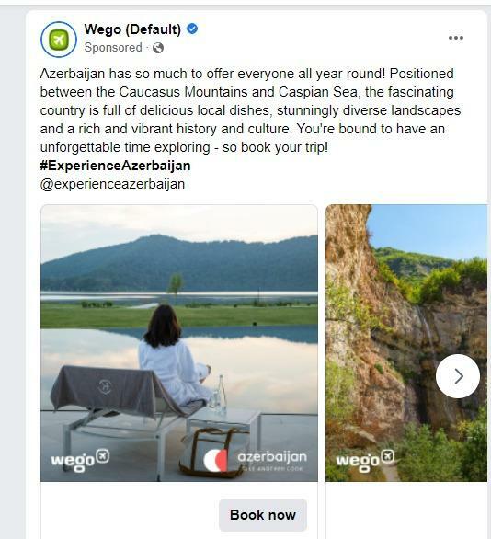The width and height of the screenshot is (491, 539).
Task: Open the waterfall cliff carousel image
Action: pos(406,343)
